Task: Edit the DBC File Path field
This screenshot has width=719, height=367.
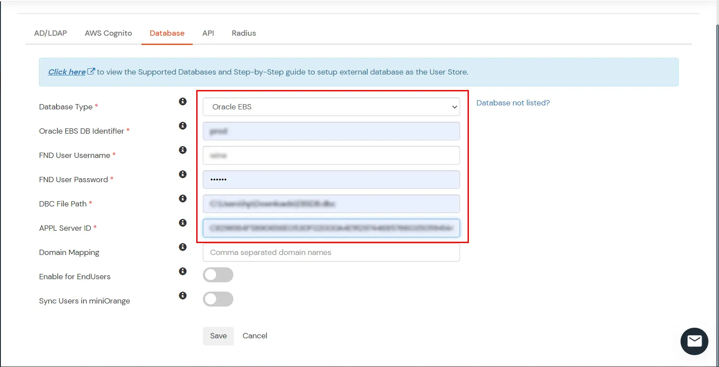Action: pos(331,204)
